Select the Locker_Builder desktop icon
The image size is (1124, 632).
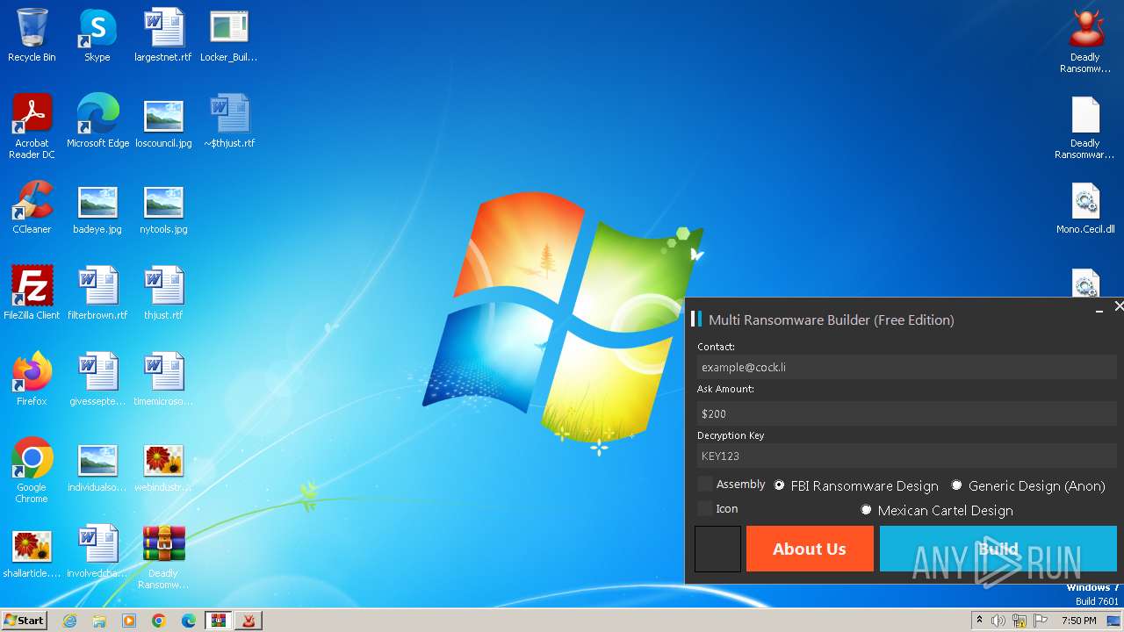(228, 36)
